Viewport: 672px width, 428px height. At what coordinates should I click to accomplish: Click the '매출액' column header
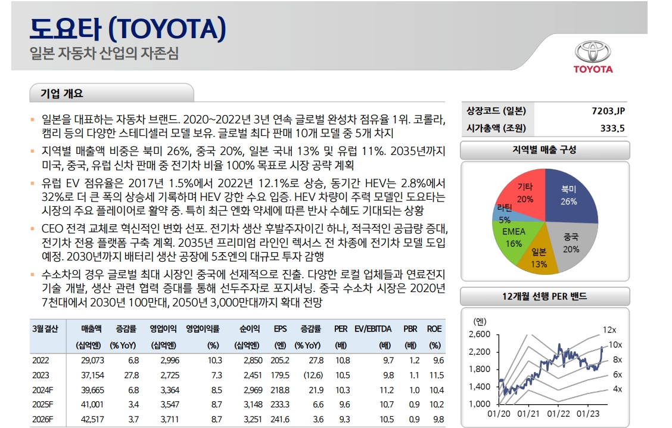[x=91, y=329]
